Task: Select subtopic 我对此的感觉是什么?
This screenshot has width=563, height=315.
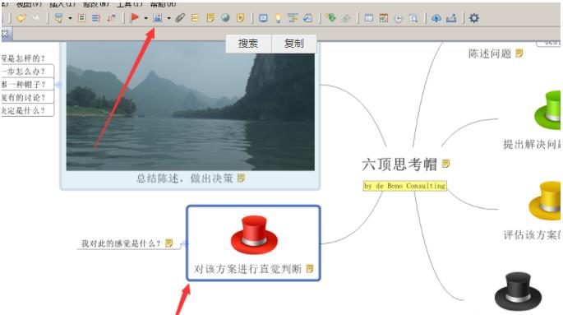Action: 121,243
